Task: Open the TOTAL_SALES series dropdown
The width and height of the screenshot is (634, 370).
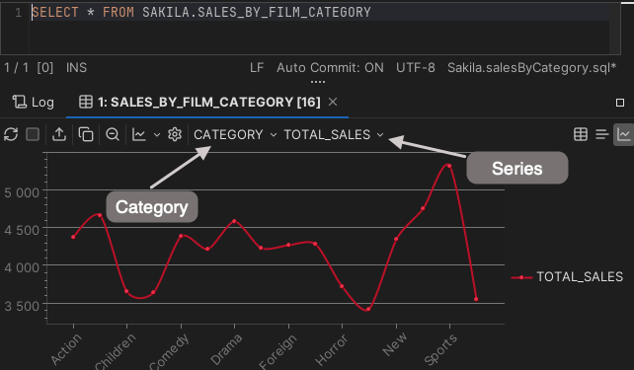Action: tap(334, 134)
